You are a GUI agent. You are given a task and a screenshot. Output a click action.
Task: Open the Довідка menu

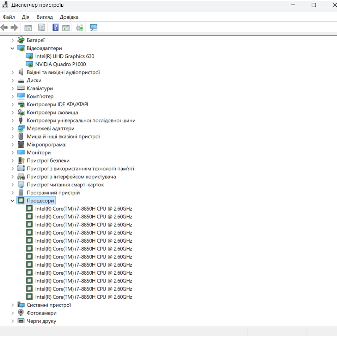click(69, 17)
